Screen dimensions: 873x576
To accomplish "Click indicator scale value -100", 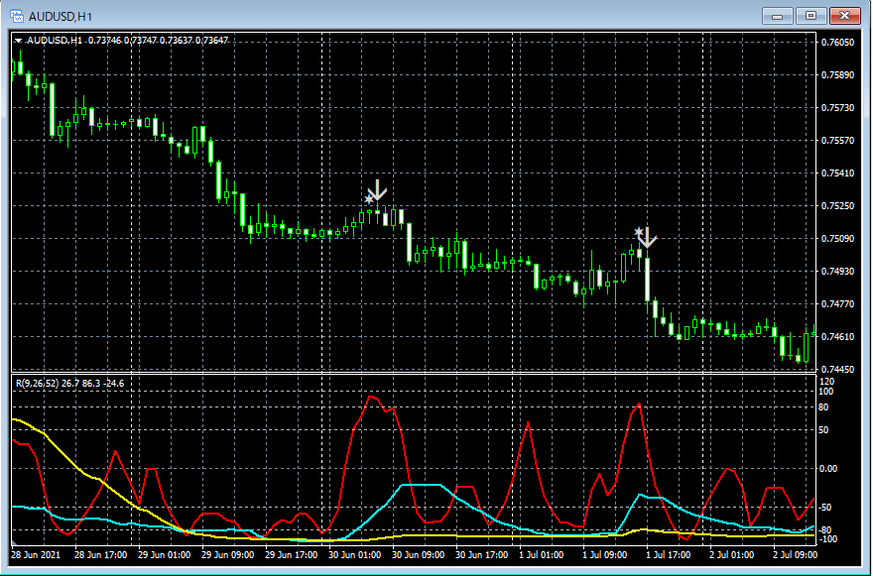I will (x=826, y=539).
